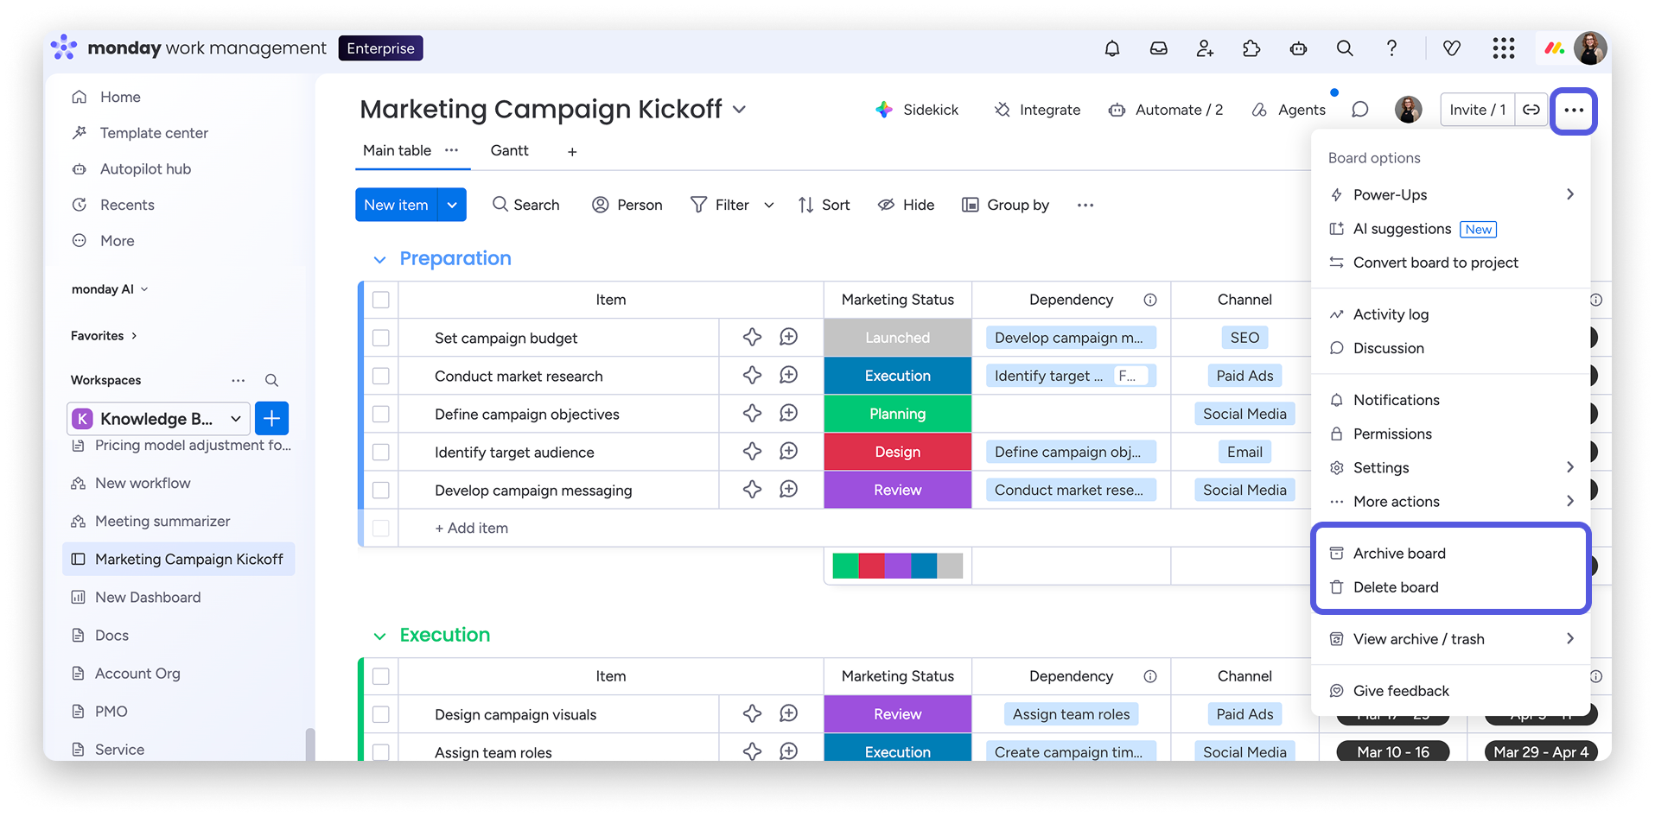The width and height of the screenshot is (1655, 817).
Task: Open the board title dropdown chevron
Action: pyautogui.click(x=740, y=110)
